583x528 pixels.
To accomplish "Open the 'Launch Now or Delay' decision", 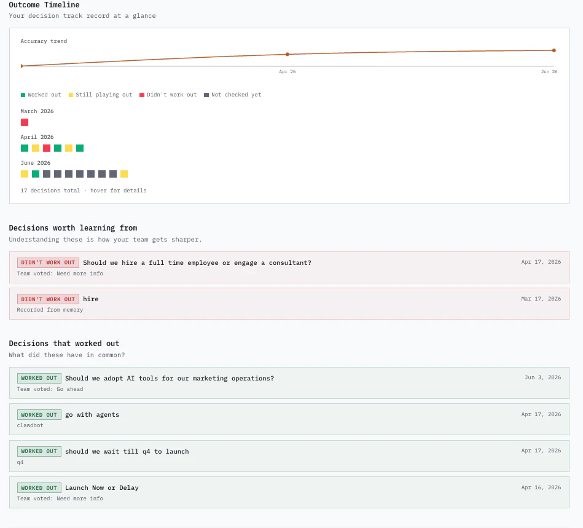I will 289,492.
